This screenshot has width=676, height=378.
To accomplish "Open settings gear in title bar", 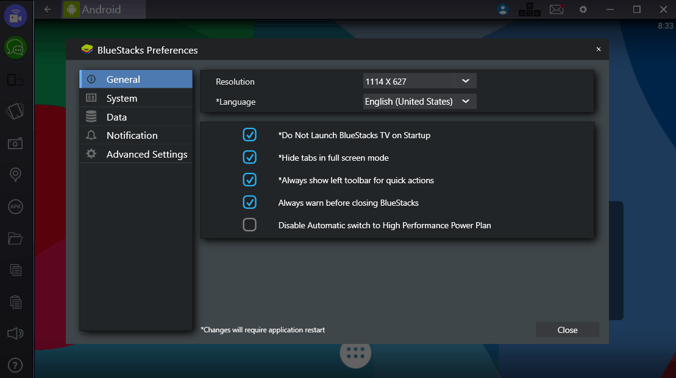I will tap(583, 10).
